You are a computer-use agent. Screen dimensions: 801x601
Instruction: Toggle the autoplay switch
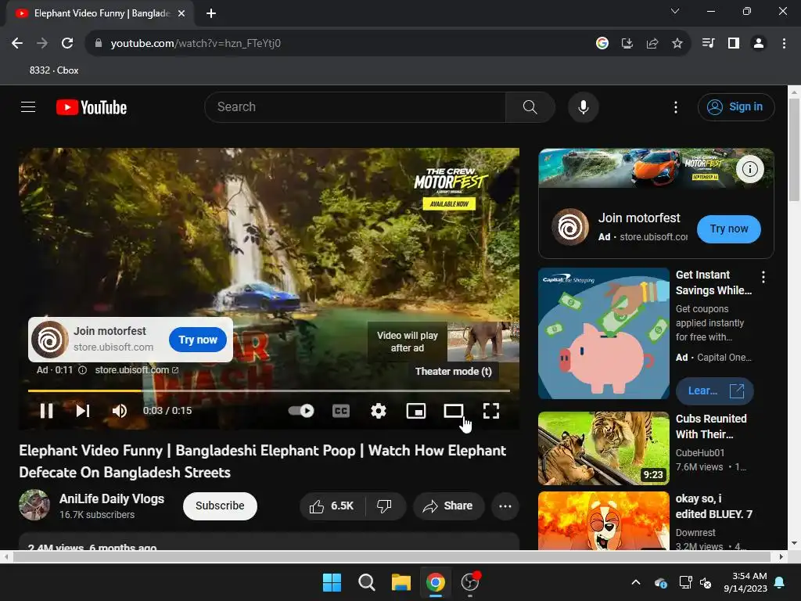pos(301,411)
